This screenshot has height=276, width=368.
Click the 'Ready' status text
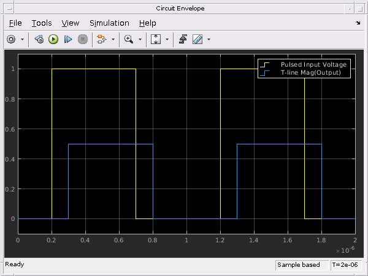tap(15, 264)
